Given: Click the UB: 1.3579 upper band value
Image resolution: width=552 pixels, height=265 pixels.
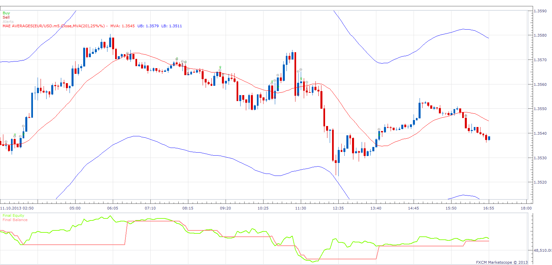Looking at the screenshot, I should click(148, 26).
